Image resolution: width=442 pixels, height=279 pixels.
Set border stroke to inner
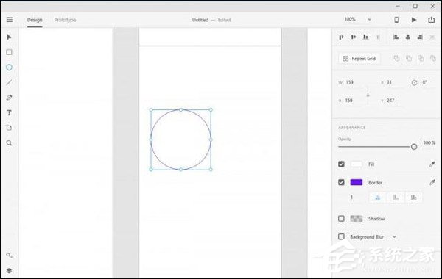pyautogui.click(x=378, y=198)
